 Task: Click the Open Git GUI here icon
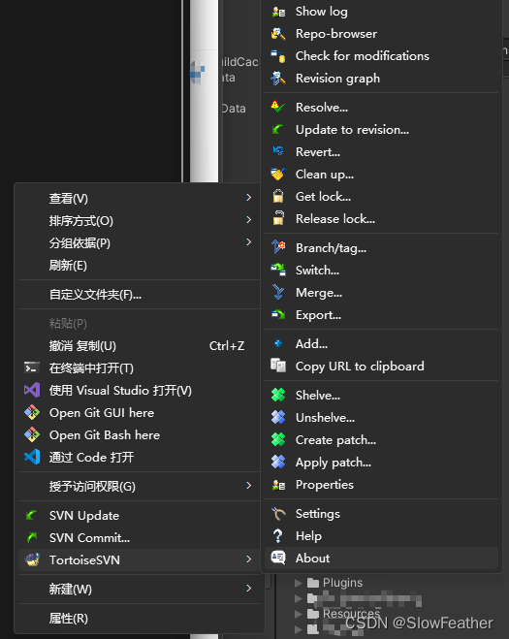pyautogui.click(x=32, y=412)
